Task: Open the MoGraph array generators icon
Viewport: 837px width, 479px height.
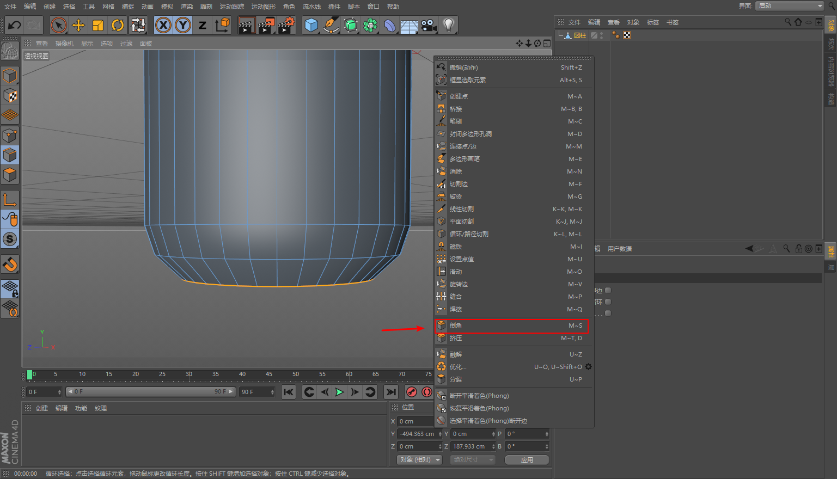Action: (x=370, y=25)
